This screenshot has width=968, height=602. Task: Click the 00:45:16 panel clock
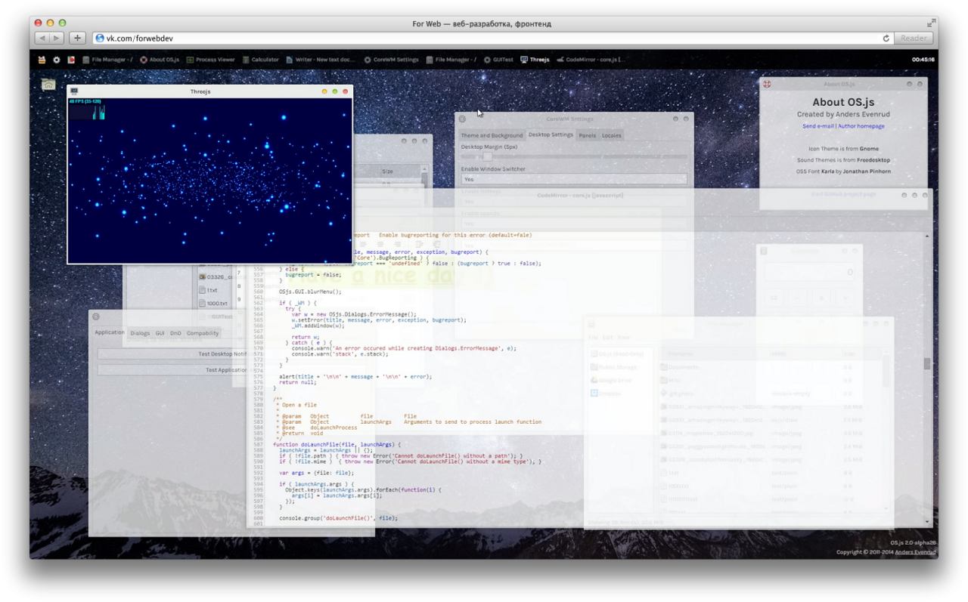click(923, 60)
